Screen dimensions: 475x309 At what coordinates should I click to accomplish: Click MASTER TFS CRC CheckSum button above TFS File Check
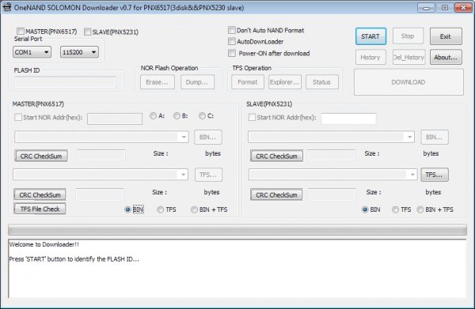coord(40,194)
